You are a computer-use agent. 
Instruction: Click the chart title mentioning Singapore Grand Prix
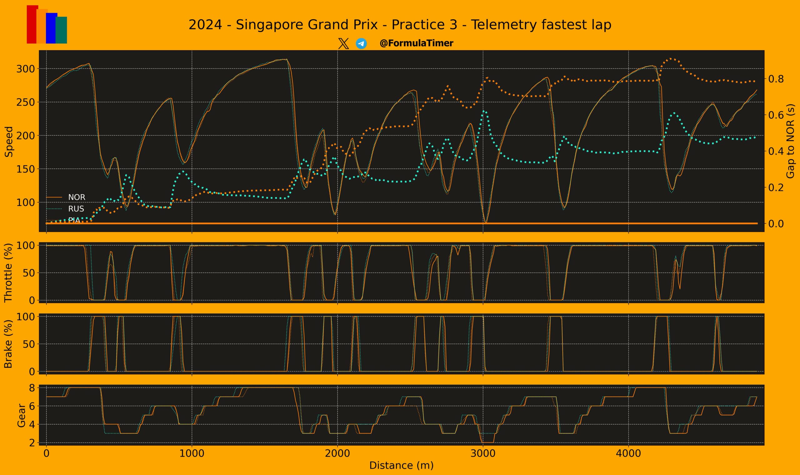coord(400,25)
